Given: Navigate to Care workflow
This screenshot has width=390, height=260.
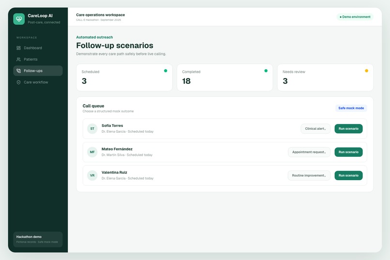Looking at the screenshot, I should (x=38, y=82).
